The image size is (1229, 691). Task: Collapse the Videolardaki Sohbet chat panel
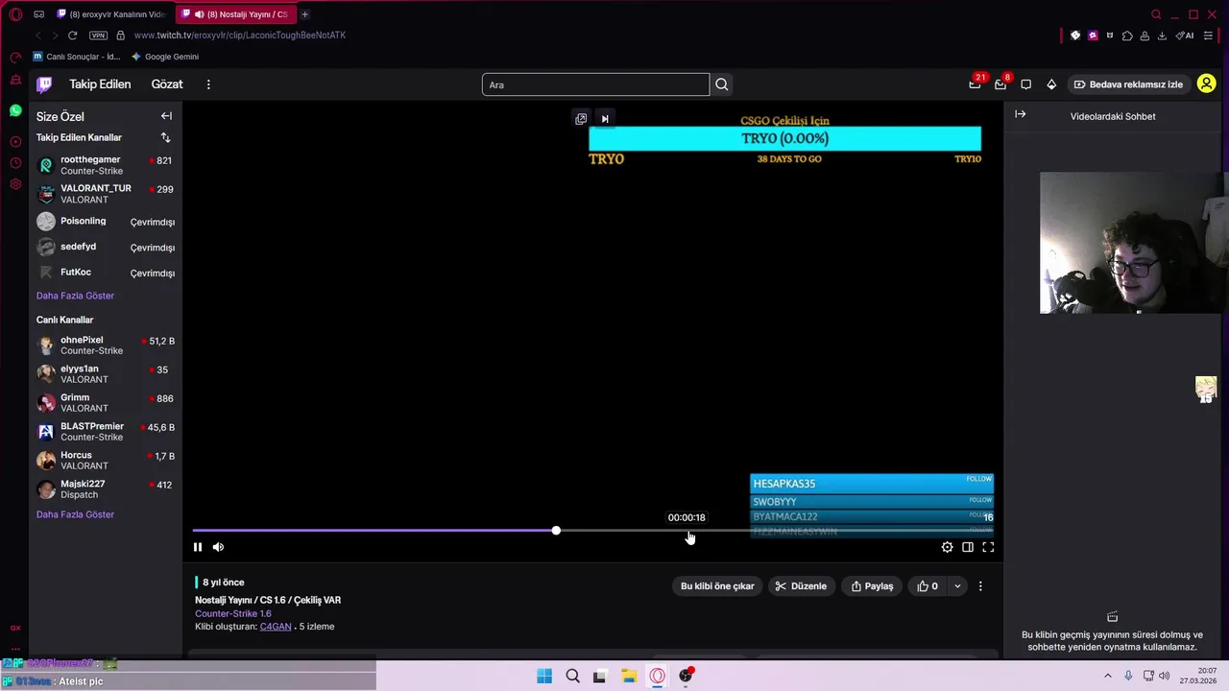click(x=1021, y=114)
